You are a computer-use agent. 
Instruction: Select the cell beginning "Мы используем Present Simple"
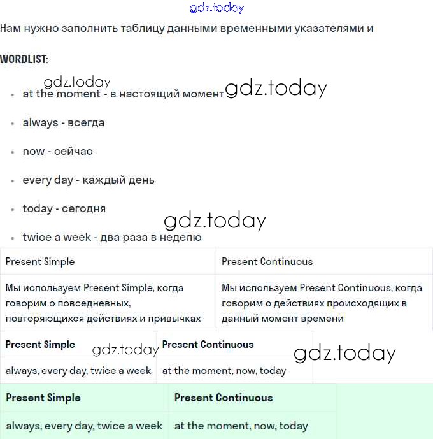coord(108,303)
